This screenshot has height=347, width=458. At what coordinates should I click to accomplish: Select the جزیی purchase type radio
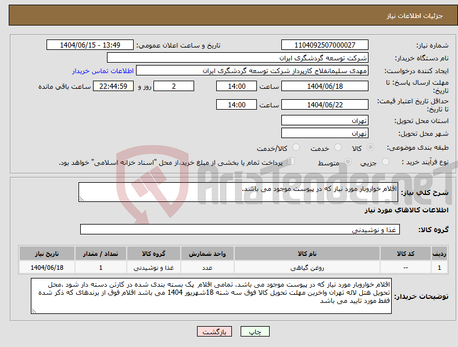tap(385, 161)
